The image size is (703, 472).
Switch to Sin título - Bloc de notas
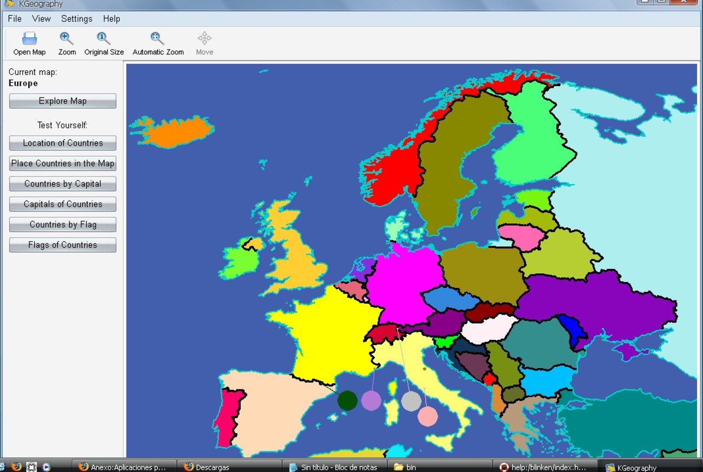click(x=334, y=466)
